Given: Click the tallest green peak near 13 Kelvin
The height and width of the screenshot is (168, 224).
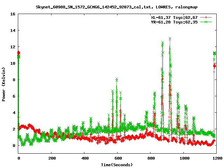Looking at the screenshot, I should (x=170, y=38).
